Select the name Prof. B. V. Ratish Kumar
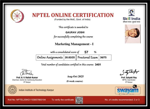This screenshot has height=109, width=150. tap(27, 77)
